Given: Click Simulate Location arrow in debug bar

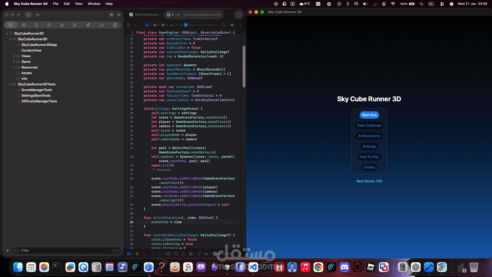Looking at the screenshot, I should (x=199, y=254).
